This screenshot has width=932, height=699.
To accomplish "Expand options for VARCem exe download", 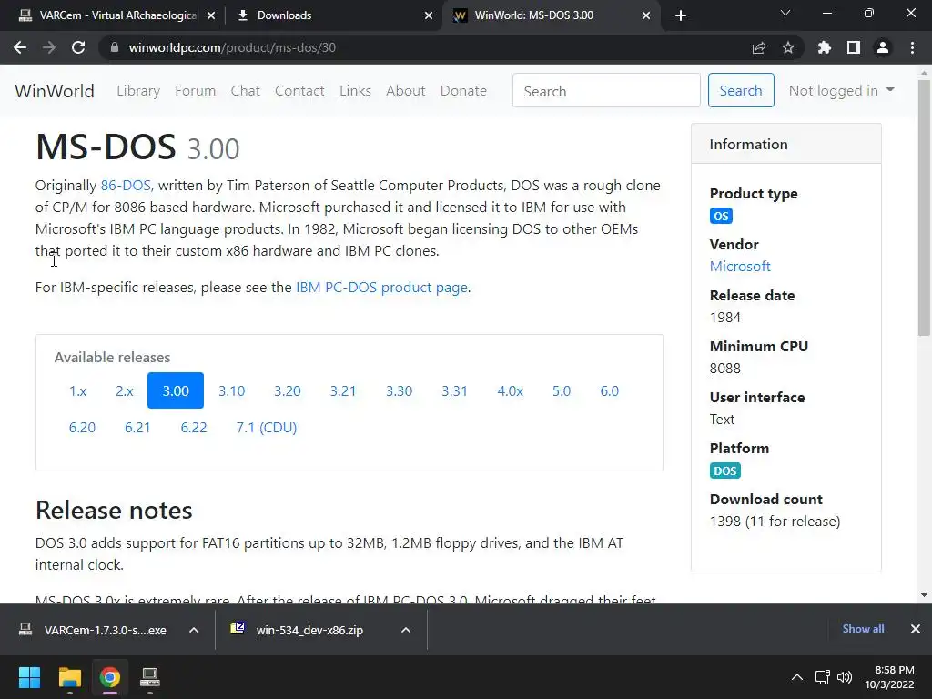I will pyautogui.click(x=194, y=630).
